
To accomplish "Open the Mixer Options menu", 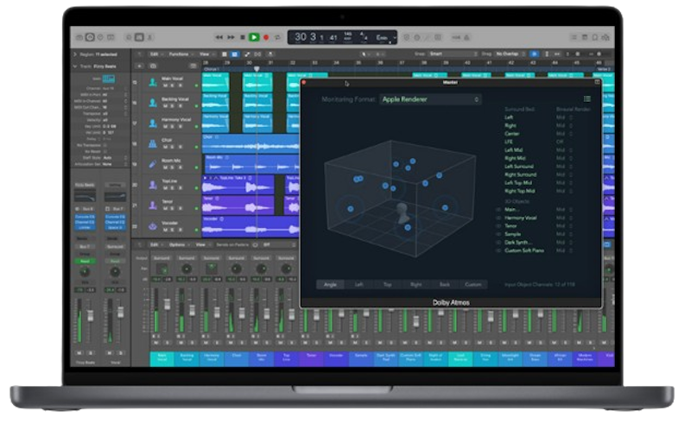I will (179, 244).
